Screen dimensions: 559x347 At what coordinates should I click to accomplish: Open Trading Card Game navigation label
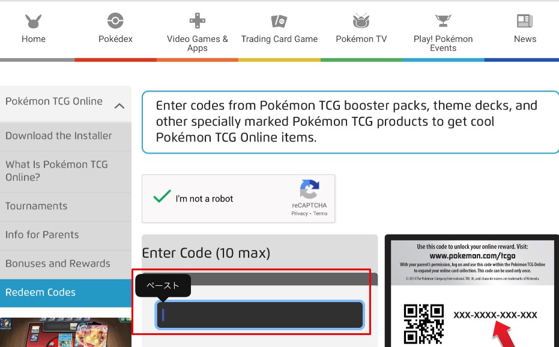(279, 39)
